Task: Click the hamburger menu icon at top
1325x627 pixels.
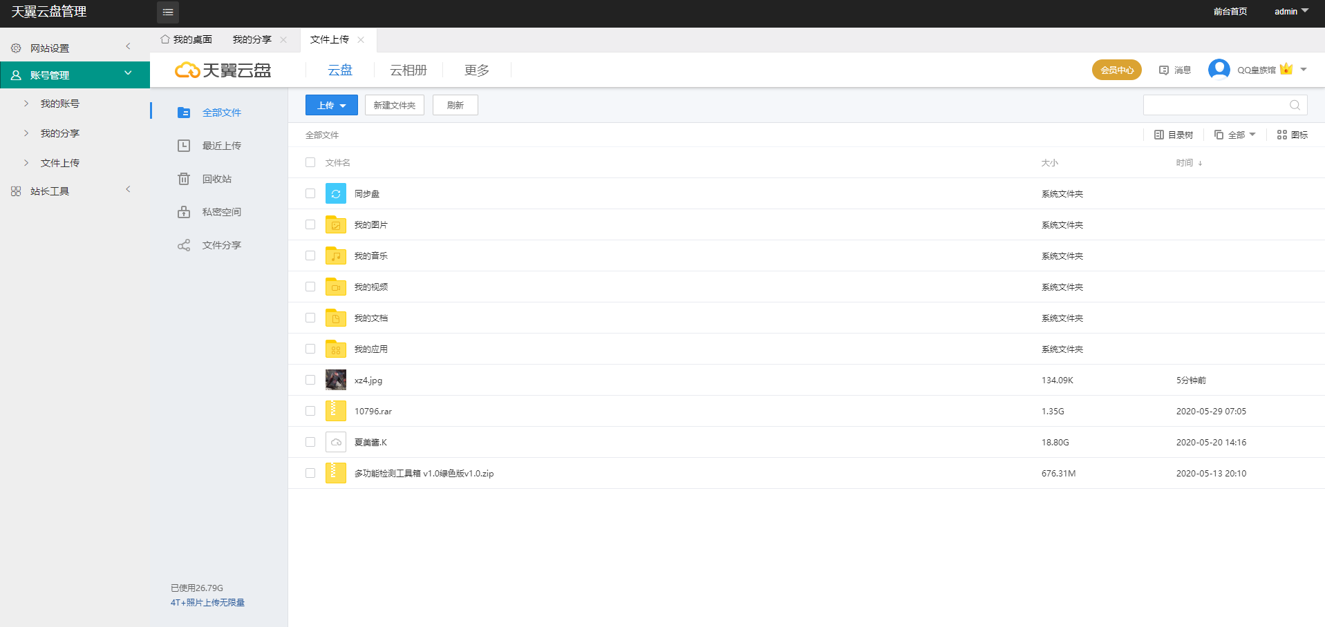Action: pos(167,12)
